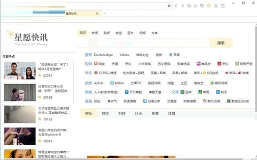Open the Yahoo search link
The width and height of the screenshot is (257, 160).
[x=124, y=55]
